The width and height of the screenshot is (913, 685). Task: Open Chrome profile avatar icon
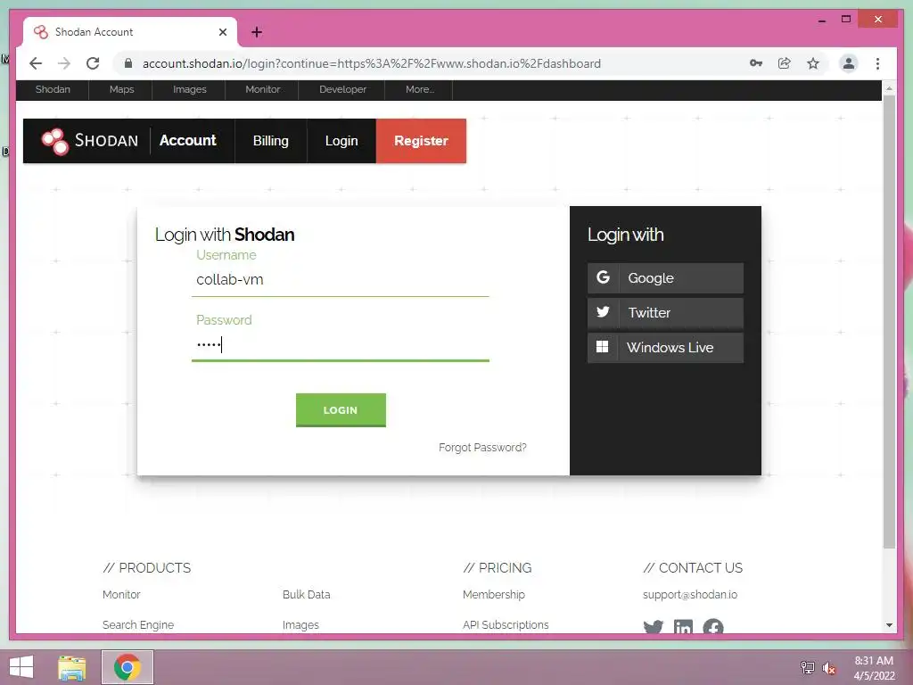[x=849, y=63]
